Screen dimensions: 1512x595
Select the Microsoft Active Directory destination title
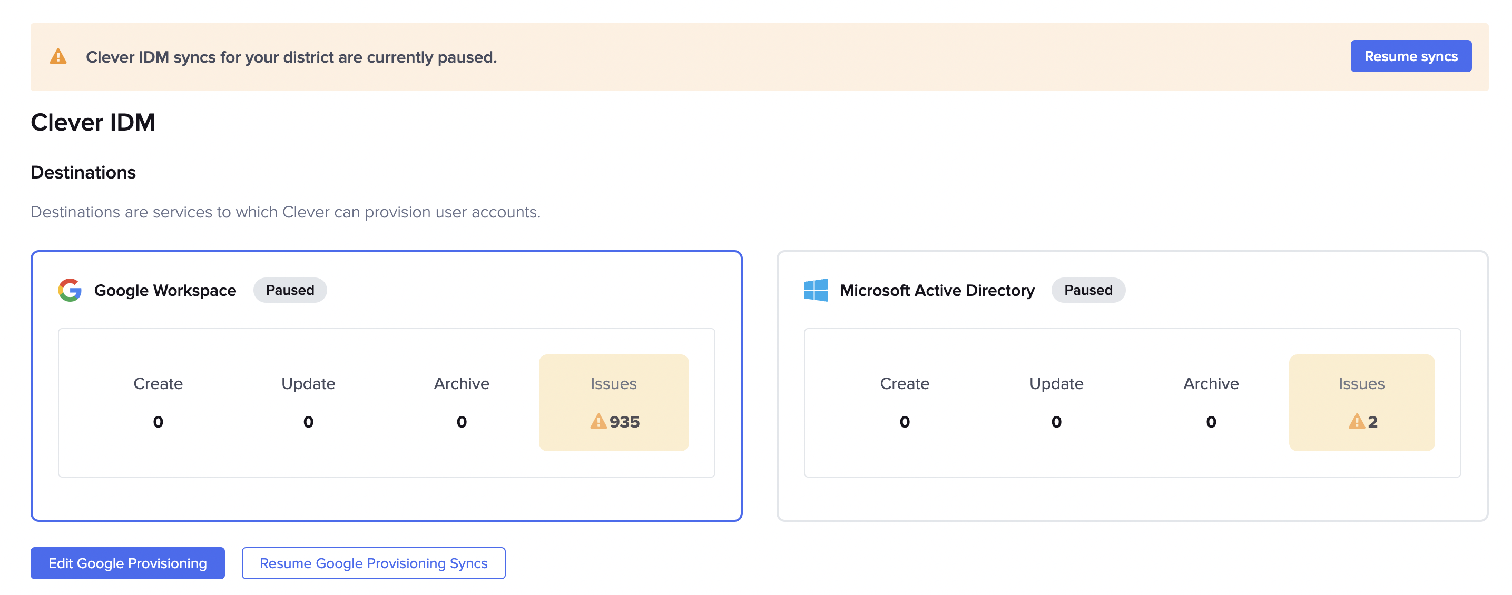pyautogui.click(x=937, y=290)
